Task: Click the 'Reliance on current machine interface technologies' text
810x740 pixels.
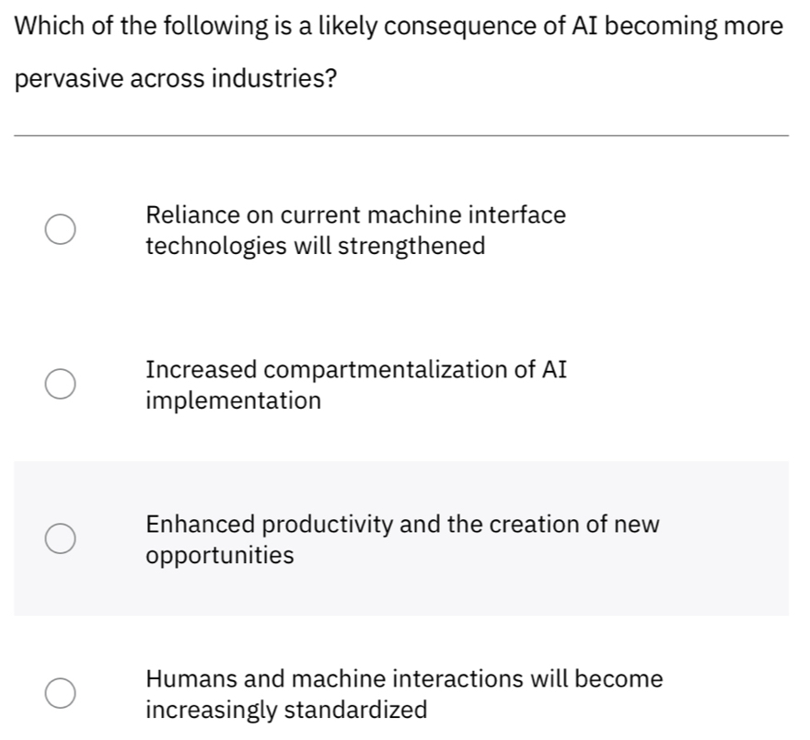Action: pyautogui.click(x=355, y=229)
